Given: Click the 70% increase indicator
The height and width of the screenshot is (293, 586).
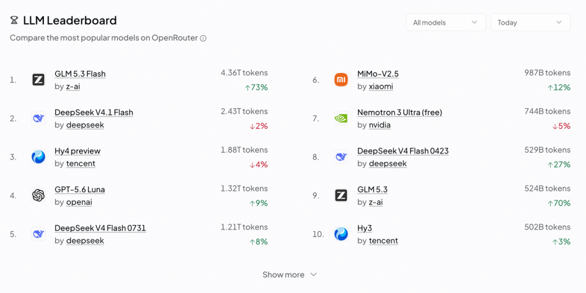Looking at the screenshot, I should [x=559, y=203].
